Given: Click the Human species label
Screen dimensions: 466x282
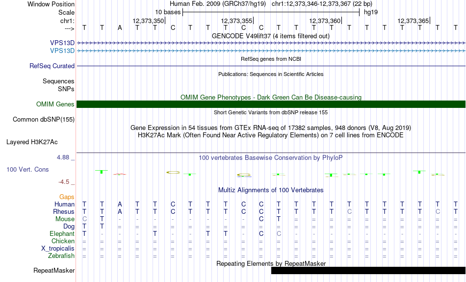Looking at the screenshot, I should tap(64, 205).
